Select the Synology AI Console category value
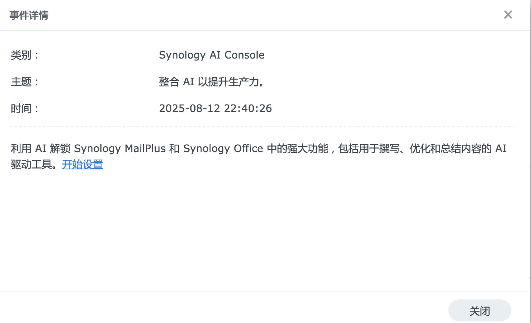 coord(212,55)
